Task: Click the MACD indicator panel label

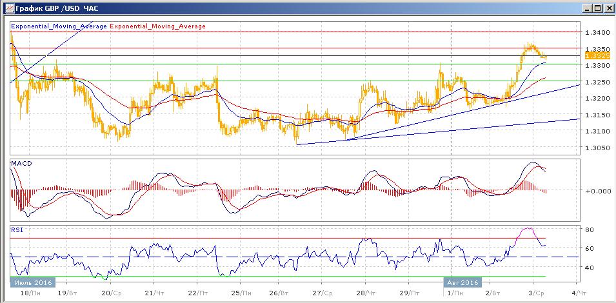Action: pos(21,164)
